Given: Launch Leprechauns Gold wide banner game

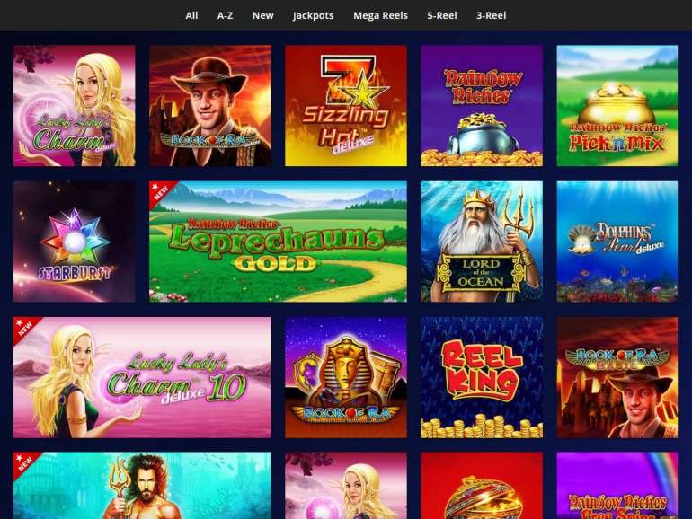Looking at the screenshot, I should [278, 242].
